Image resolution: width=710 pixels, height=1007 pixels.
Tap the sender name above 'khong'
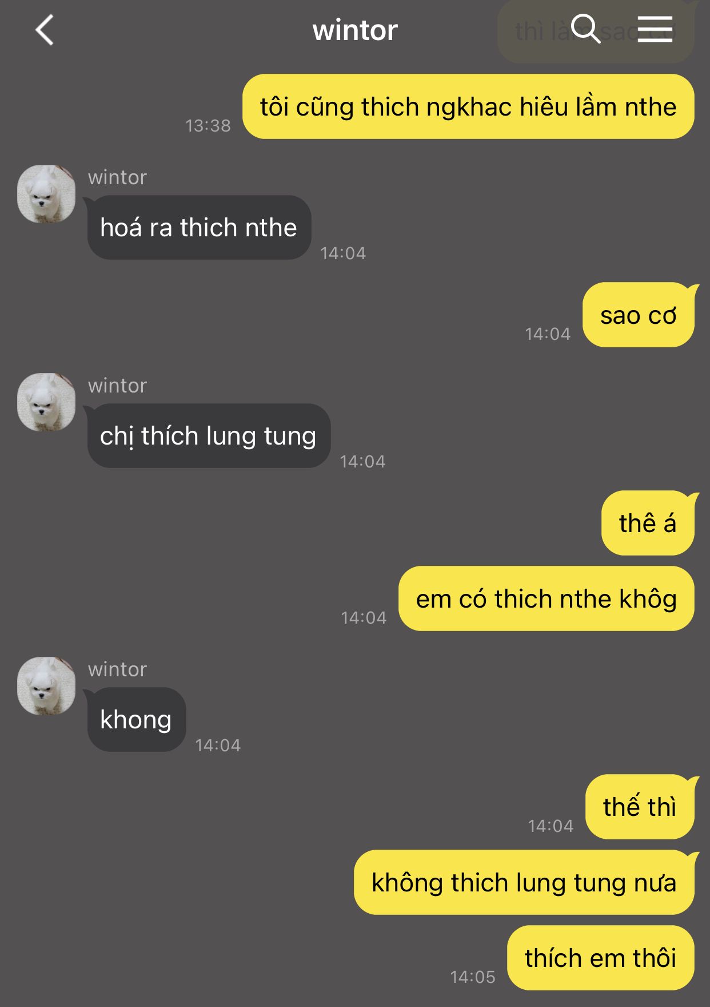(117, 669)
